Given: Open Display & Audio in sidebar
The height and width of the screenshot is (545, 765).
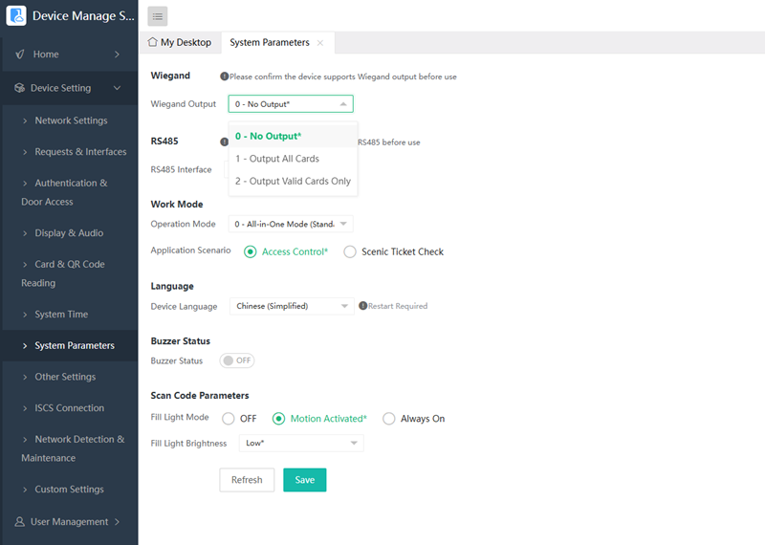Looking at the screenshot, I should pos(70,232).
